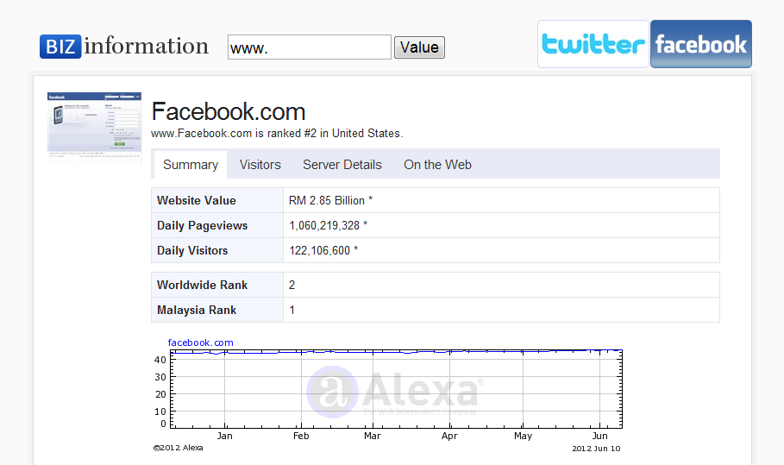This screenshot has height=465, width=784.
Task: Click the 2012 Jun 10 chart date
Action: tap(596, 449)
